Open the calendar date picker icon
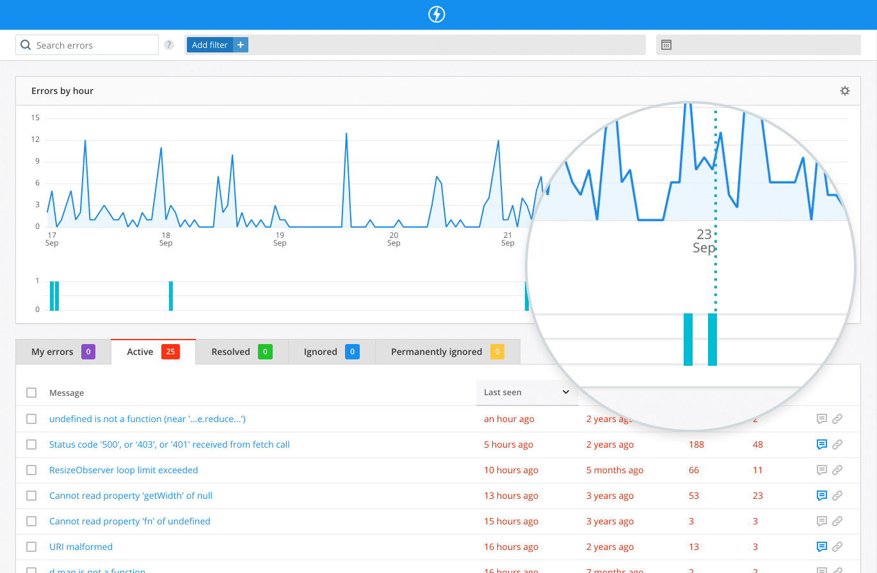Screen dimensions: 877x573 coord(666,45)
